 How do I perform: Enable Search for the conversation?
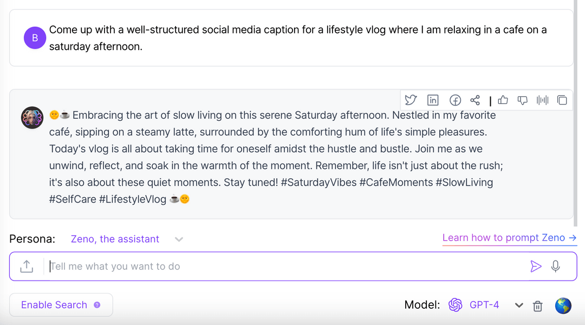[54, 304]
